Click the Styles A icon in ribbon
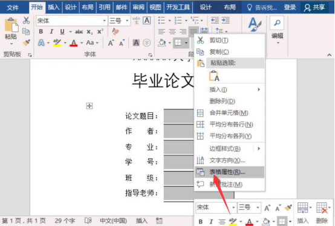Screen dimensions: 335x226 pos(254,24)
